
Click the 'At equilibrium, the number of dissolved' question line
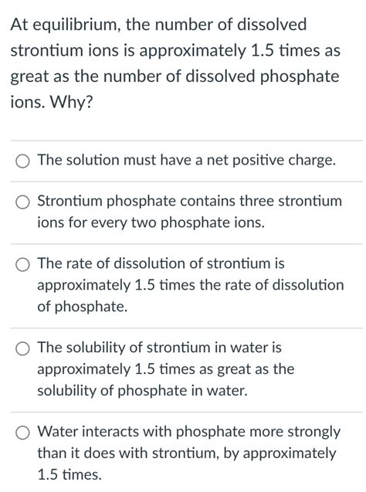click(x=158, y=25)
